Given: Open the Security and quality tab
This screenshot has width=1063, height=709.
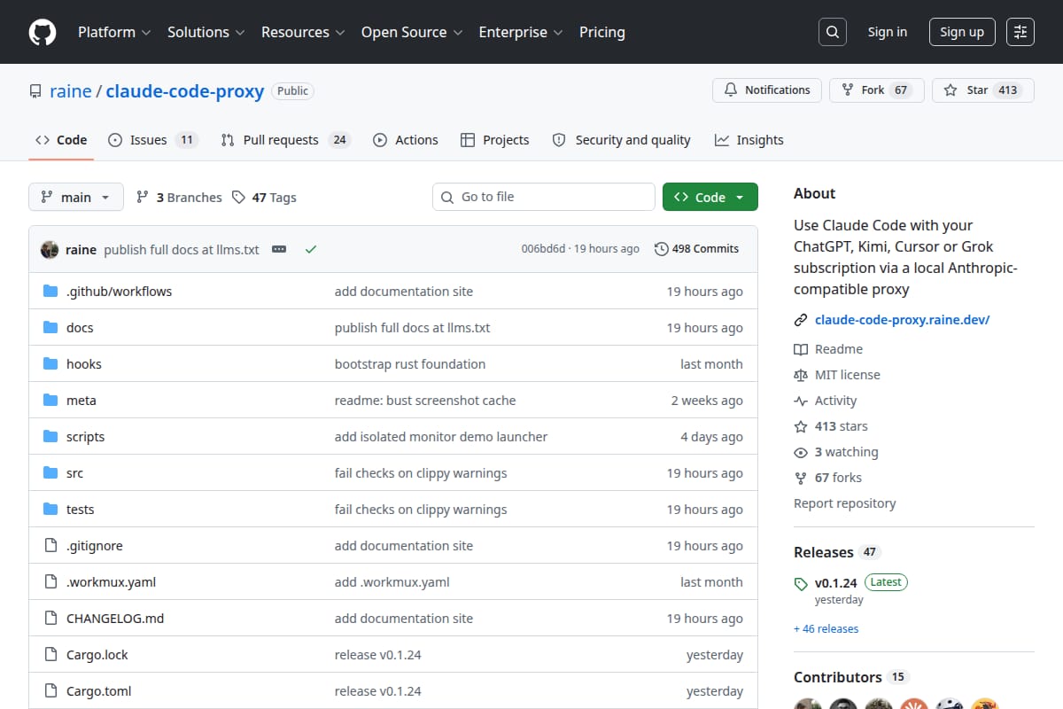Looking at the screenshot, I should pos(621,140).
